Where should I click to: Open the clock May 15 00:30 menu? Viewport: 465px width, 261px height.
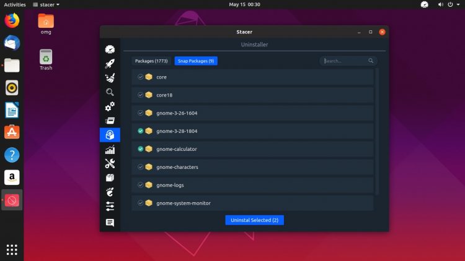tap(244, 4)
